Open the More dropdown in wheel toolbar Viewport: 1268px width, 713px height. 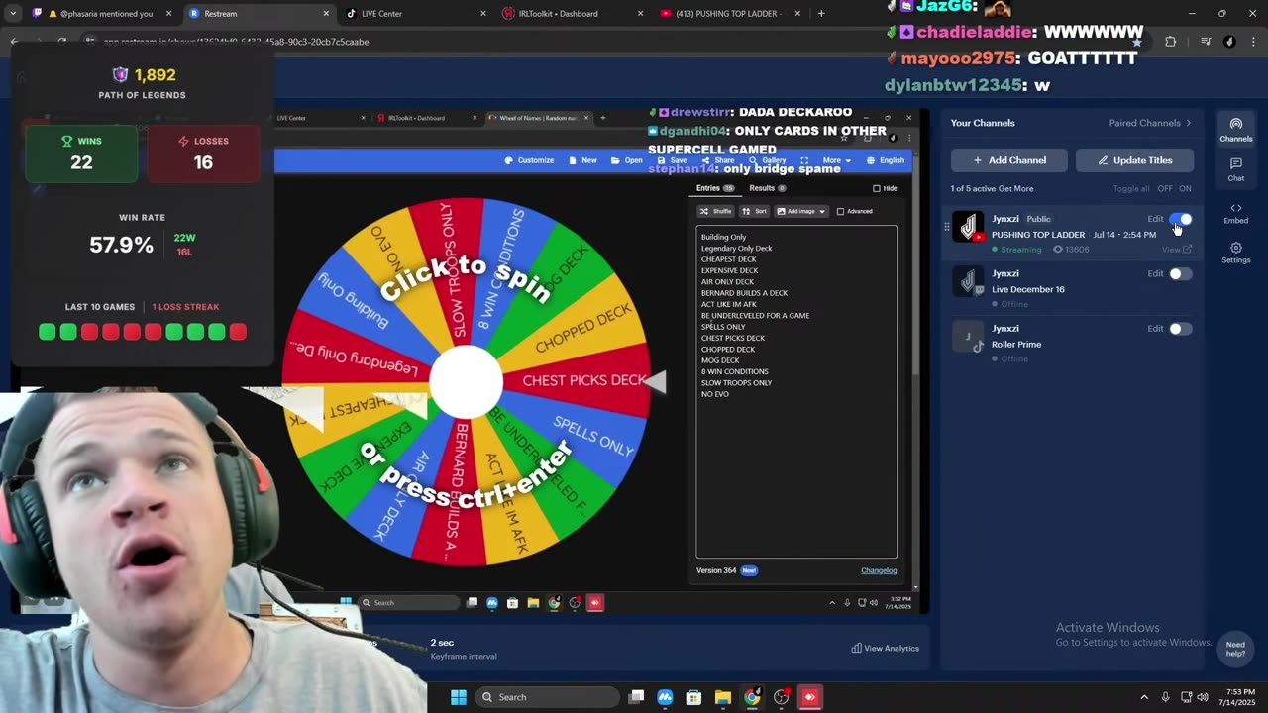tap(837, 160)
